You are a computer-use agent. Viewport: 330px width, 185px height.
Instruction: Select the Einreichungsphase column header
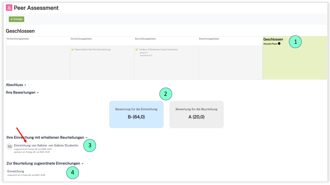pyautogui.click(x=81, y=39)
